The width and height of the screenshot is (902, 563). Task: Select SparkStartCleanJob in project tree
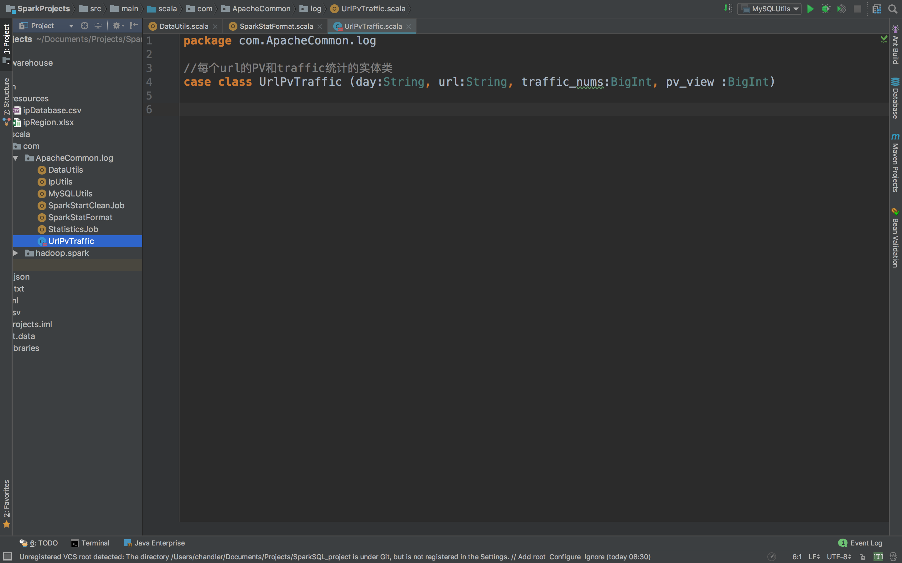click(86, 205)
